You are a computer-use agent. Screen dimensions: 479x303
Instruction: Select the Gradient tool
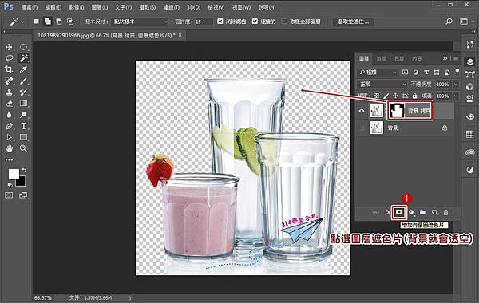click(23, 104)
